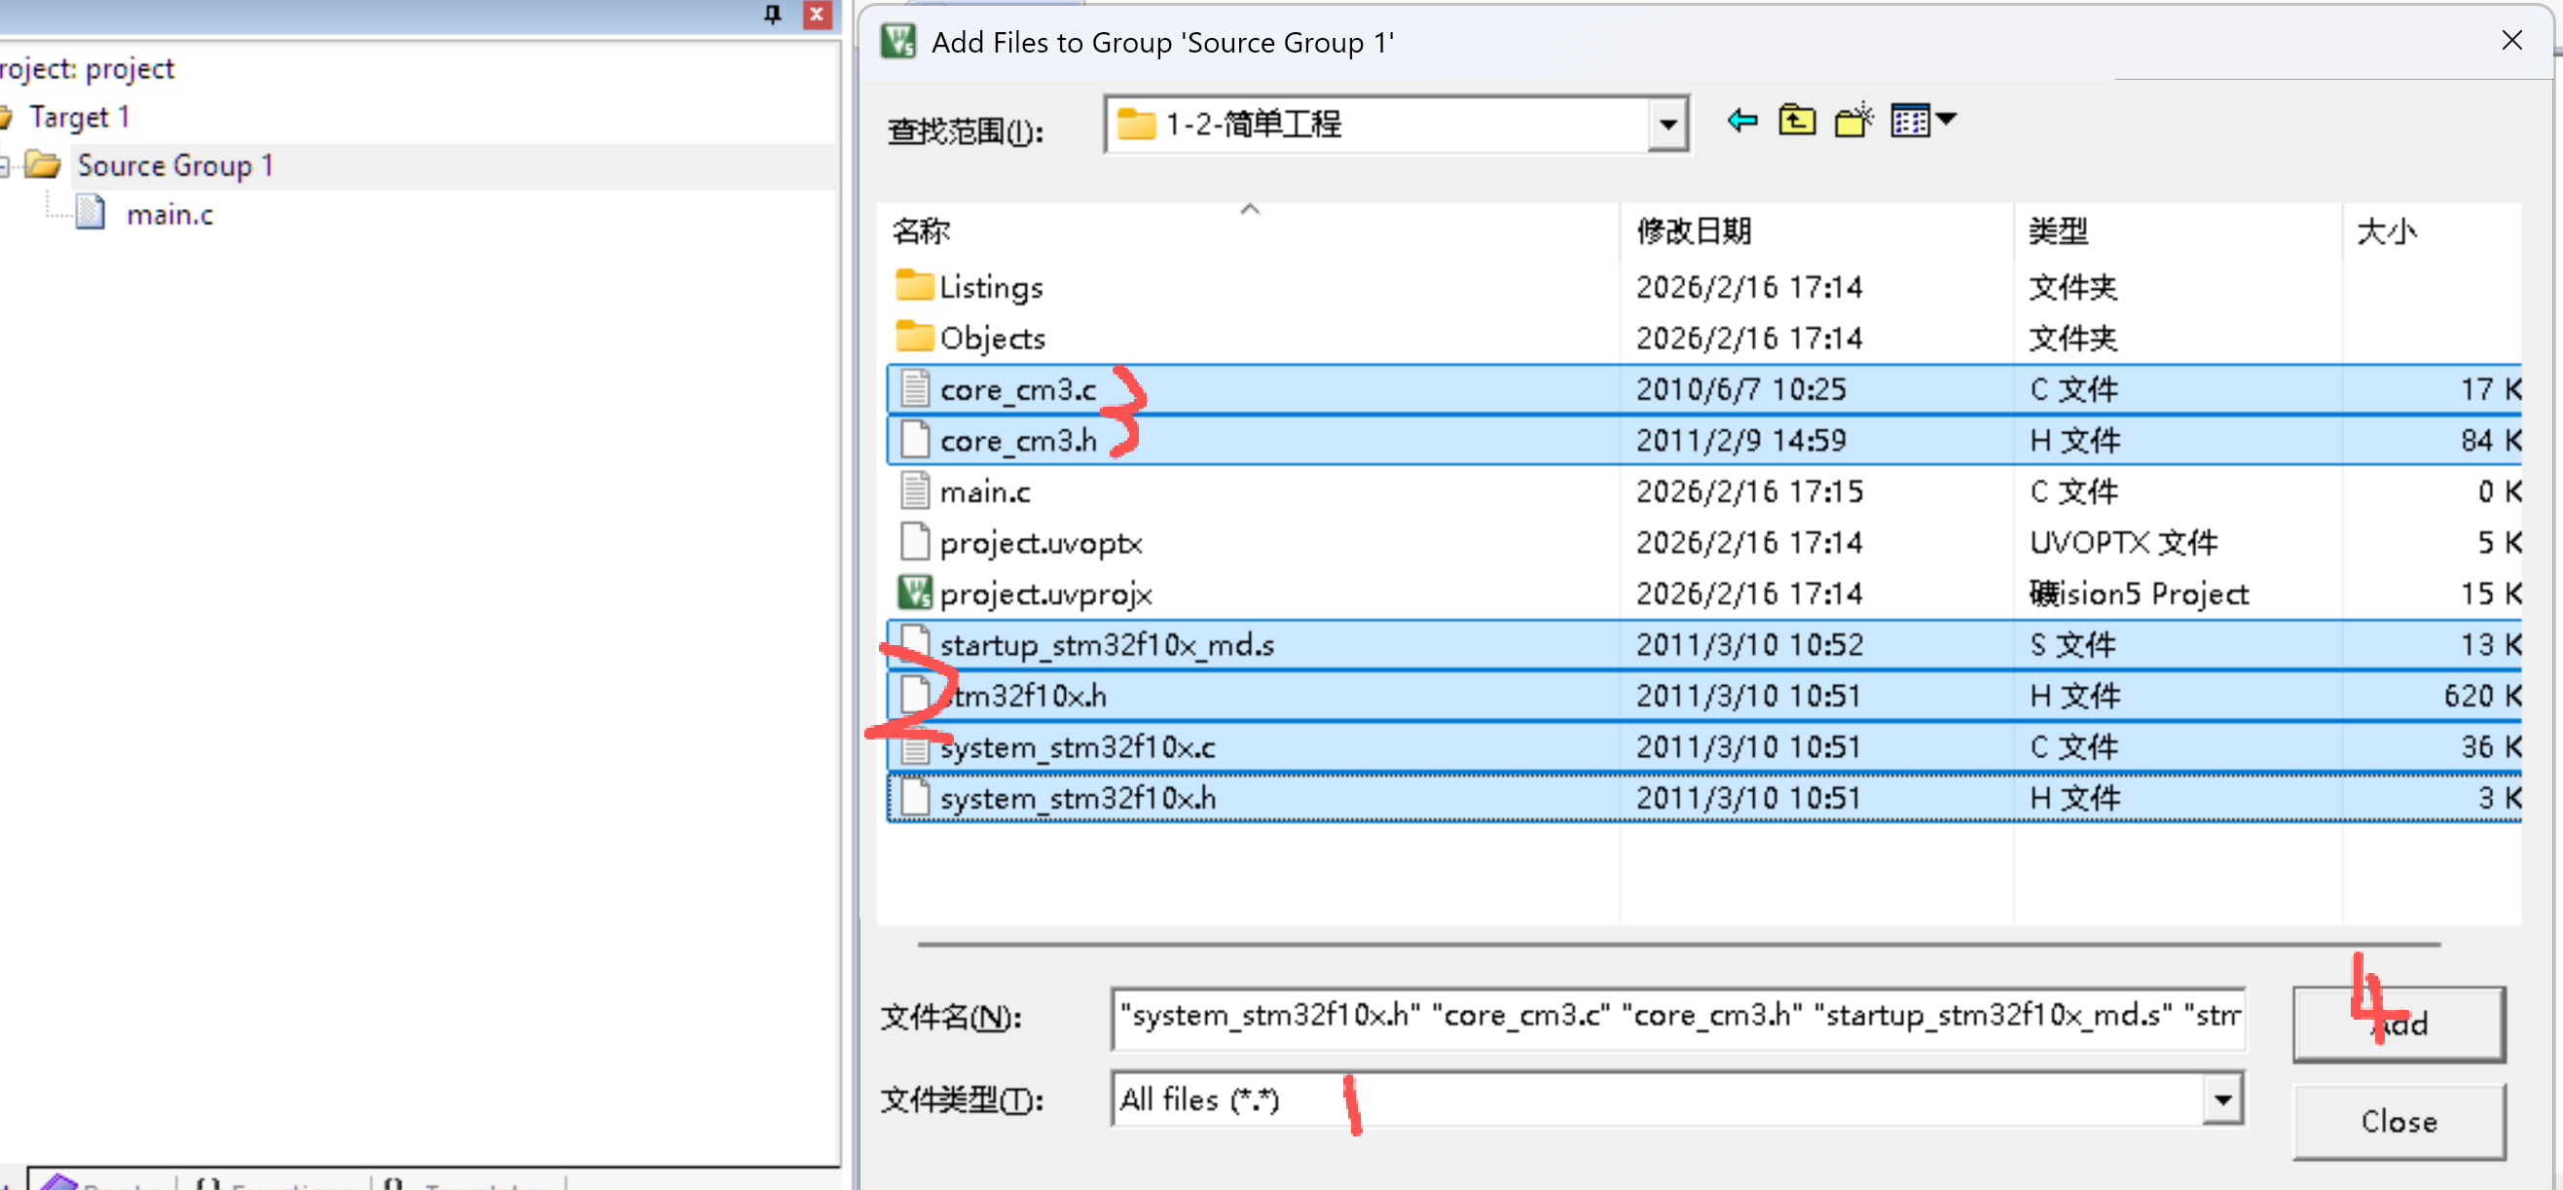Go up one folder level
The image size is (2563, 1190).
(x=1797, y=122)
